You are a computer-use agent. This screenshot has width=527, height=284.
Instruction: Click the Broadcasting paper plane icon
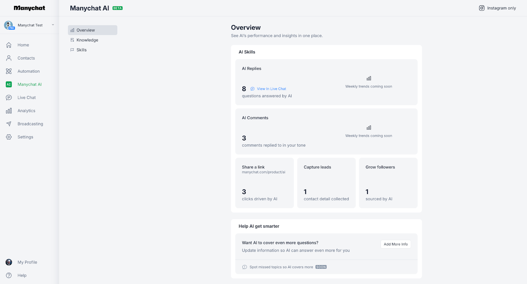tap(9, 124)
